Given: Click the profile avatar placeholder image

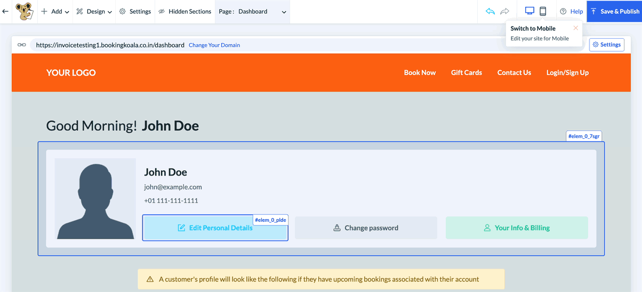Looking at the screenshot, I should 95,198.
